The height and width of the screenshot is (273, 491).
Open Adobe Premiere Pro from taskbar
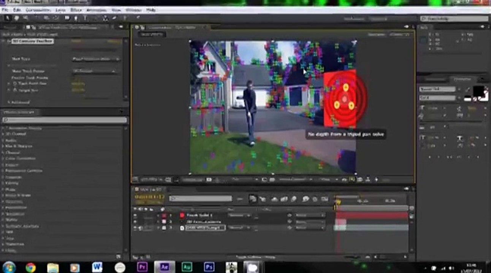click(142, 267)
